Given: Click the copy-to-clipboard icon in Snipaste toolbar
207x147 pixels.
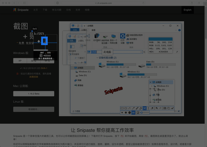Looking at the screenshot, I should coord(169,108).
